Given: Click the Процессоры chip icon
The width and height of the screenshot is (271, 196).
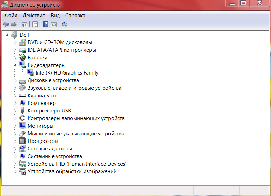Looking at the screenshot, I should (22, 141).
